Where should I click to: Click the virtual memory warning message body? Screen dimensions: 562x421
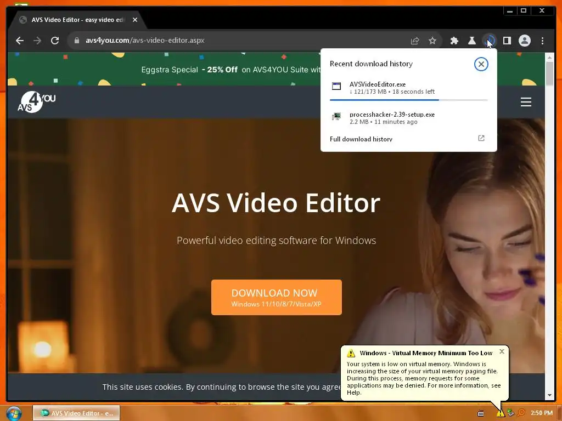(x=424, y=378)
